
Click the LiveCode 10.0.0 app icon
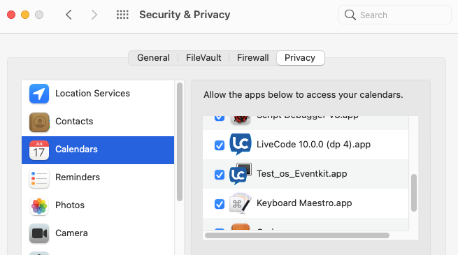pos(240,144)
